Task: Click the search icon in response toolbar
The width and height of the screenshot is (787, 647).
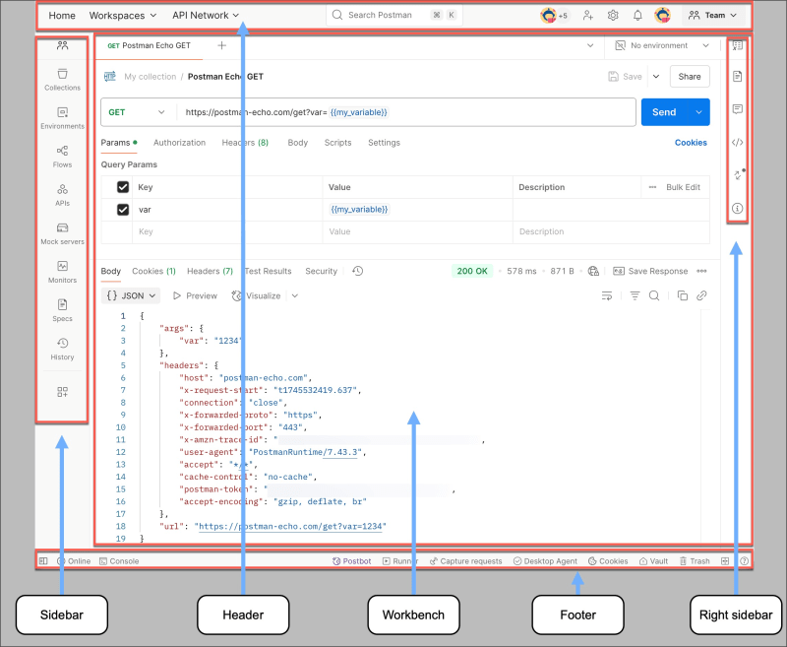Action: (654, 295)
